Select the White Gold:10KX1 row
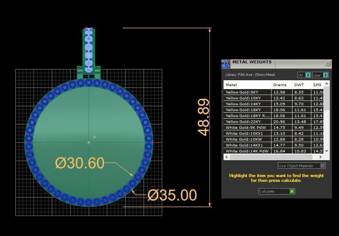The width and height of the screenshot is (339, 236). [273, 133]
